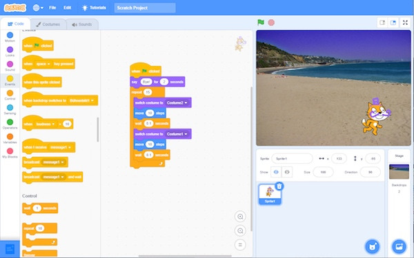Select the Control block category

[x=10, y=95]
